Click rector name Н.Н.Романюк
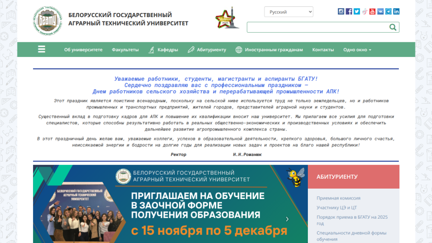432x243 pixels. [x=247, y=154]
